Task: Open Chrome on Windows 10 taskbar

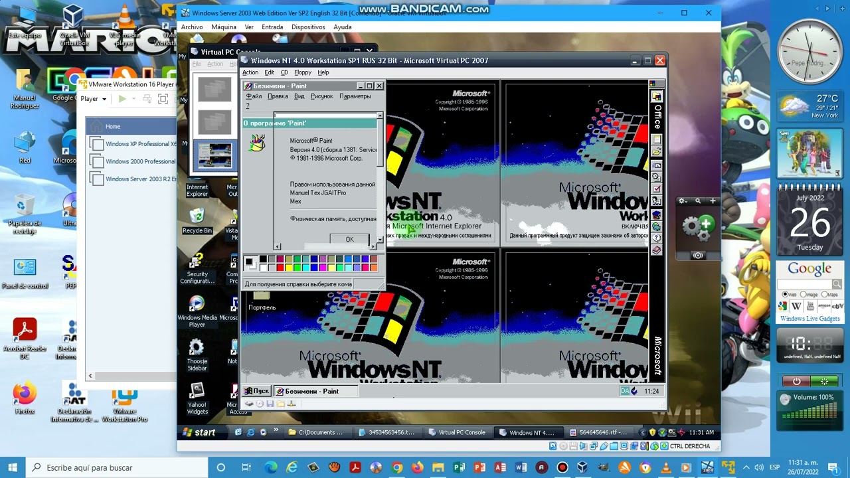Action: tap(397, 467)
